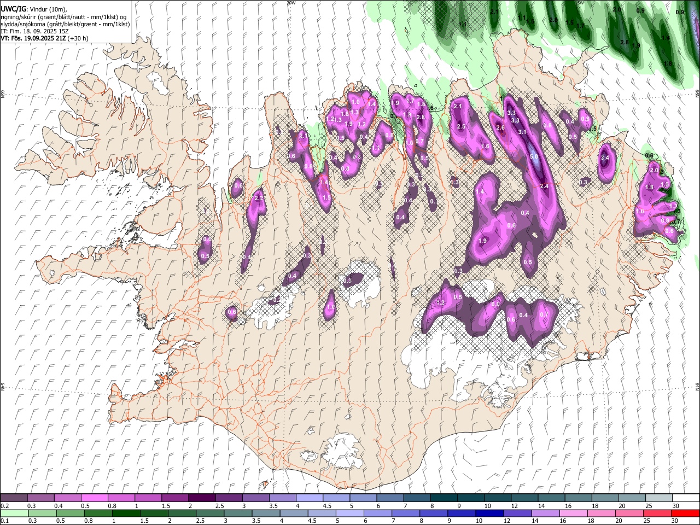The width and height of the screenshot is (700, 525).
Task: Select top legend dark purple swatch between 2 and 2.5
Action: 201,498
